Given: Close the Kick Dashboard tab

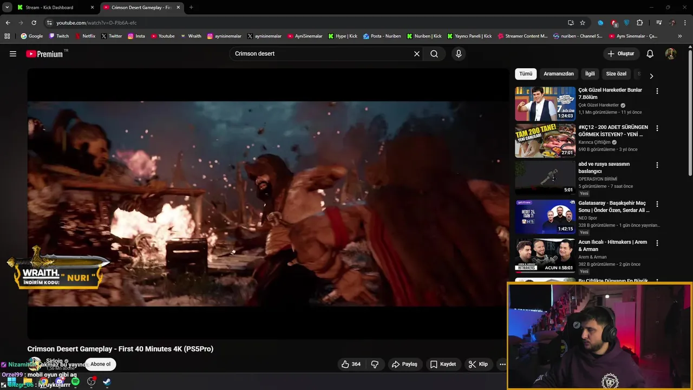Looking at the screenshot, I should 92,8.
